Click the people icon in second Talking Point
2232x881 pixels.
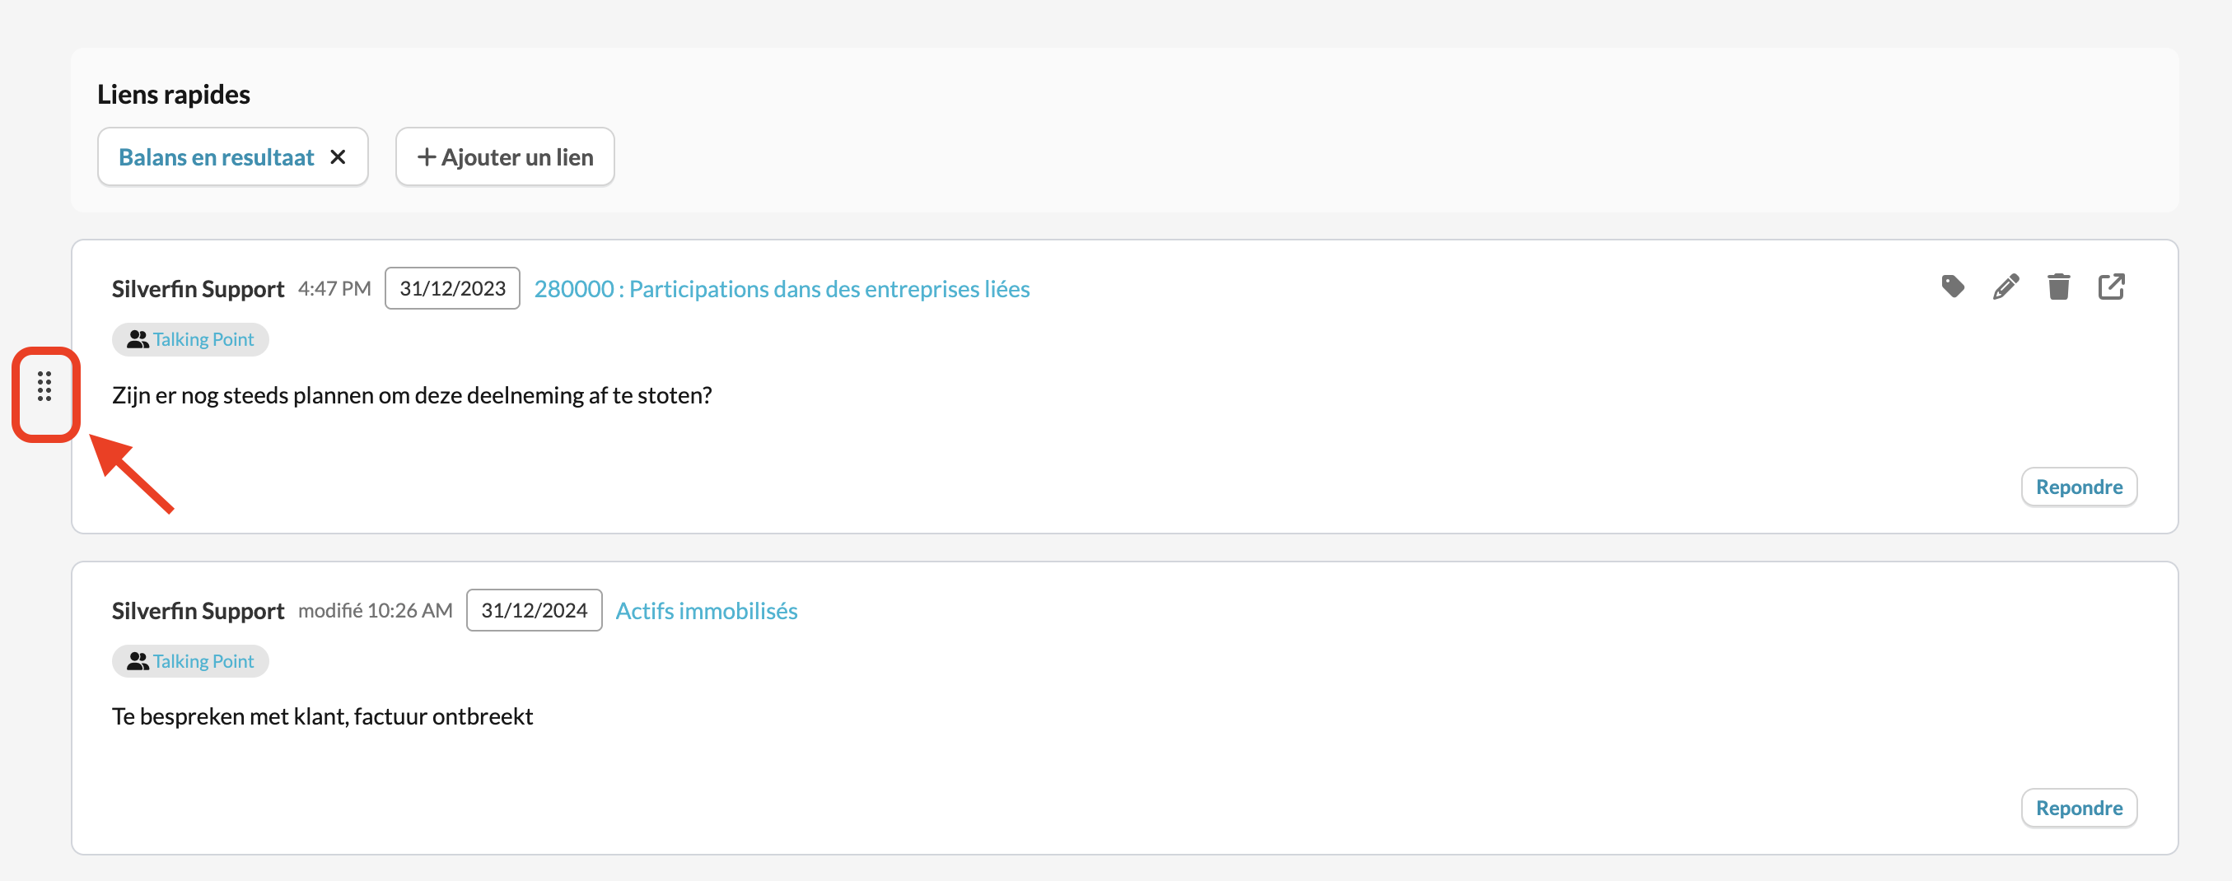point(137,662)
